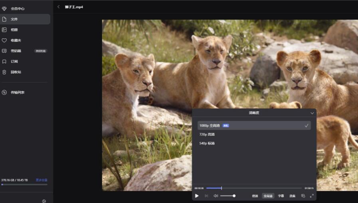Mute the volume speaker icon

216,196
